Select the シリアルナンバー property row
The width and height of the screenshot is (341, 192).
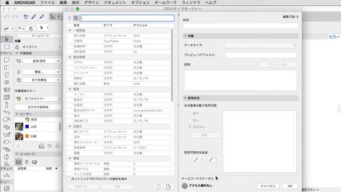(118, 68)
